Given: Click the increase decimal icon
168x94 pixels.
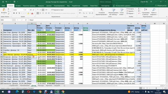Looking at the screenshot, I should tap(90, 13).
